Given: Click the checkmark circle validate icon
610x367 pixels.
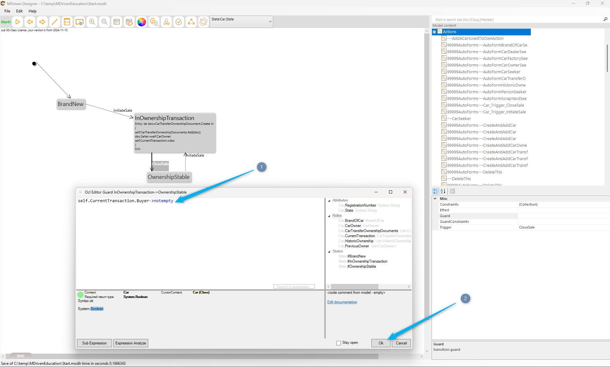Looking at the screenshot, I should tap(179, 22).
